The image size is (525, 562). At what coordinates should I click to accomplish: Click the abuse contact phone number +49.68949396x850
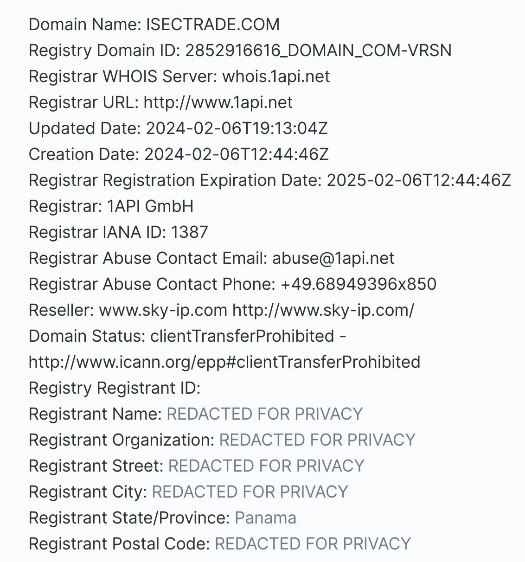(x=359, y=284)
